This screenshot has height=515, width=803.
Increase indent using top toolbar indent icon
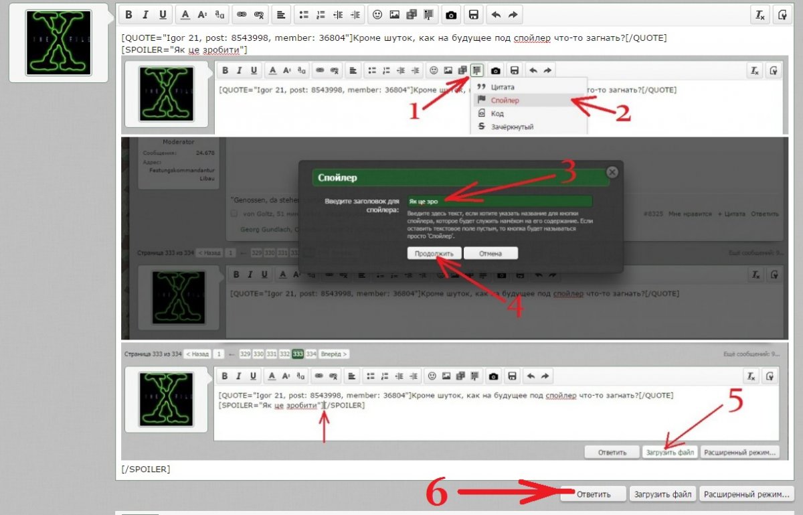(355, 14)
